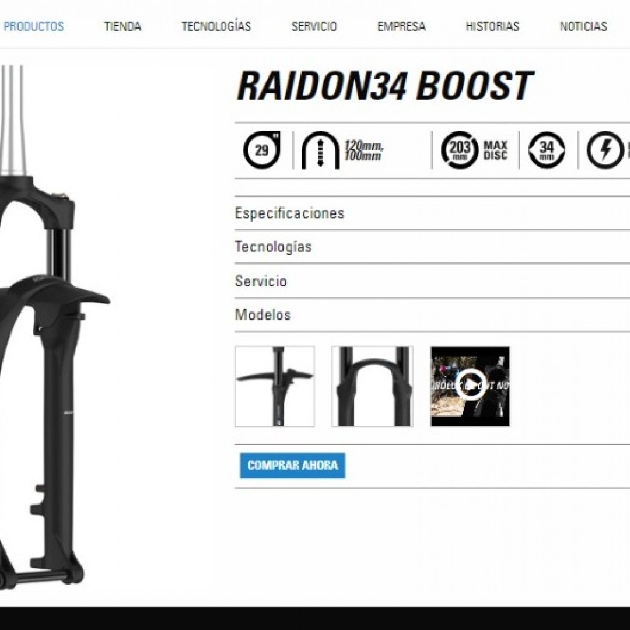The width and height of the screenshot is (630, 630).
Task: Click the Comprar Ahora button
Action: [292, 466]
